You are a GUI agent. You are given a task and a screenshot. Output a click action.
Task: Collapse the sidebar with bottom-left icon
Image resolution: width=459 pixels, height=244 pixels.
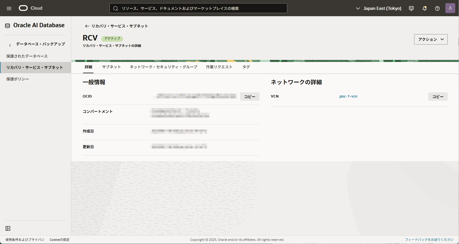[8, 228]
